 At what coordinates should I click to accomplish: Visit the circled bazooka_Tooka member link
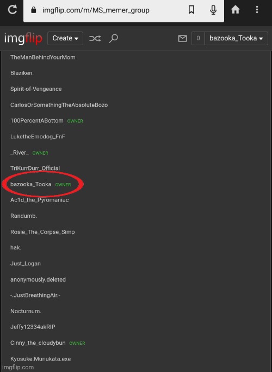[31, 184]
